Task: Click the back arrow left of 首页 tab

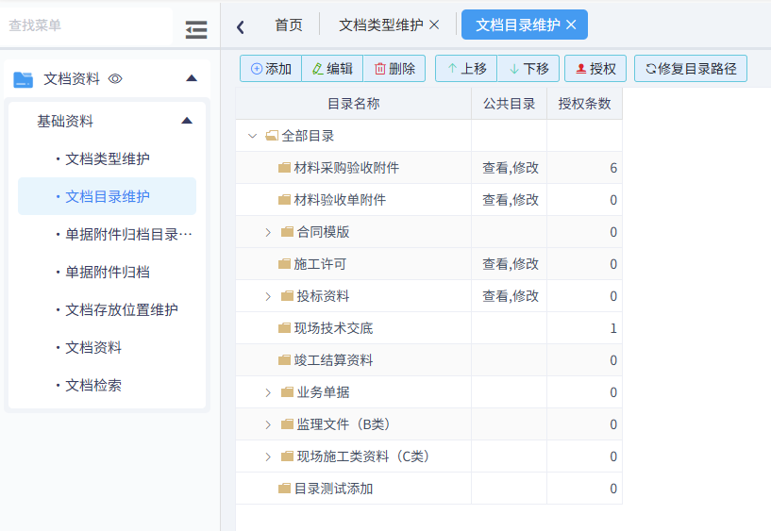Action: 241,26
